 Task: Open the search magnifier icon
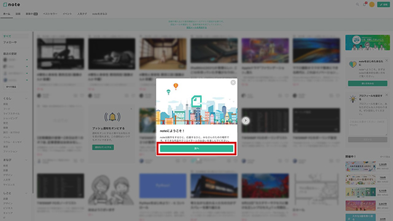point(357,4)
